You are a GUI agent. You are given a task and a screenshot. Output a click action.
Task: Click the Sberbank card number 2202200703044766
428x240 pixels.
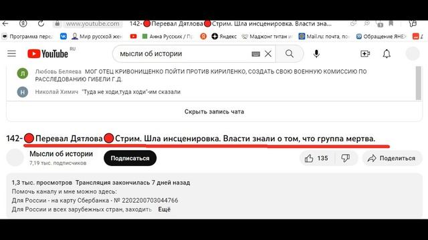pyautogui.click(x=150, y=201)
